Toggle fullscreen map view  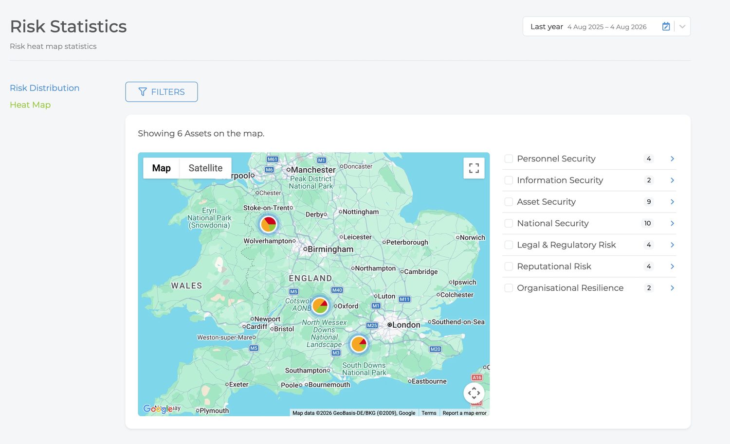coord(474,168)
